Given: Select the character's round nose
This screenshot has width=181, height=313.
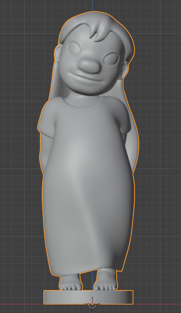Looking at the screenshot, I should tap(89, 66).
